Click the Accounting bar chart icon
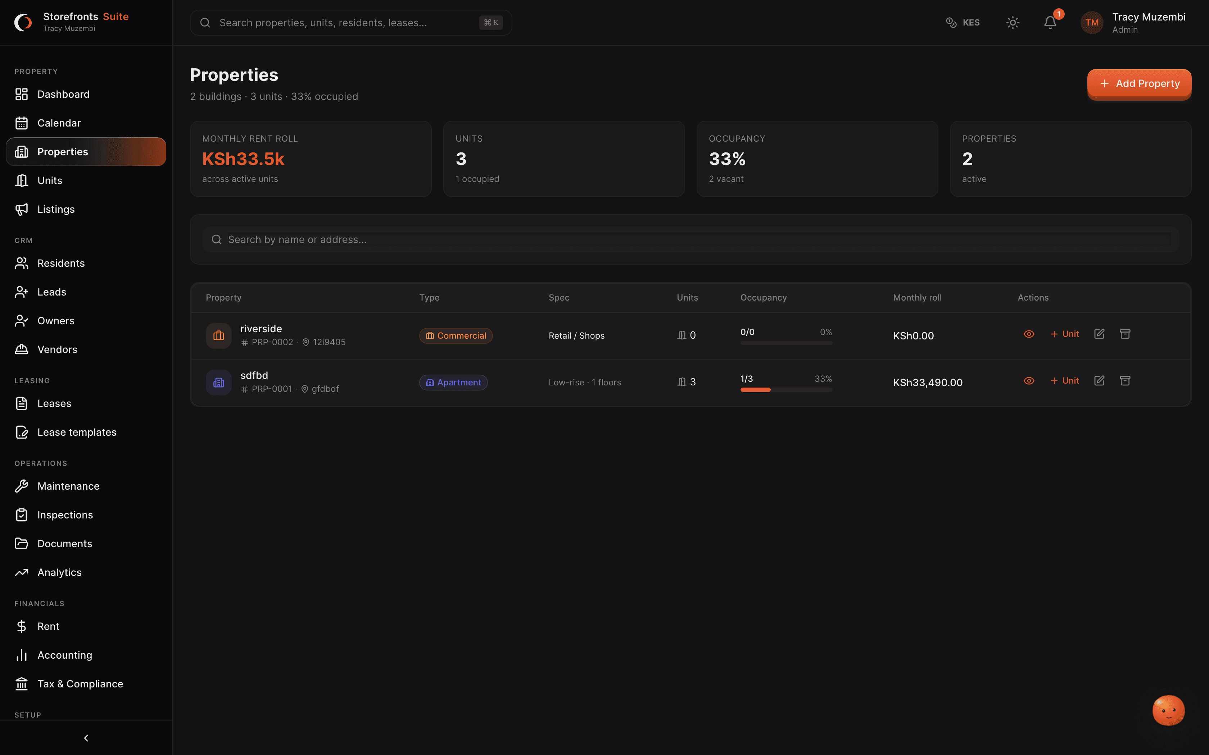This screenshot has width=1209, height=755. pos(22,655)
